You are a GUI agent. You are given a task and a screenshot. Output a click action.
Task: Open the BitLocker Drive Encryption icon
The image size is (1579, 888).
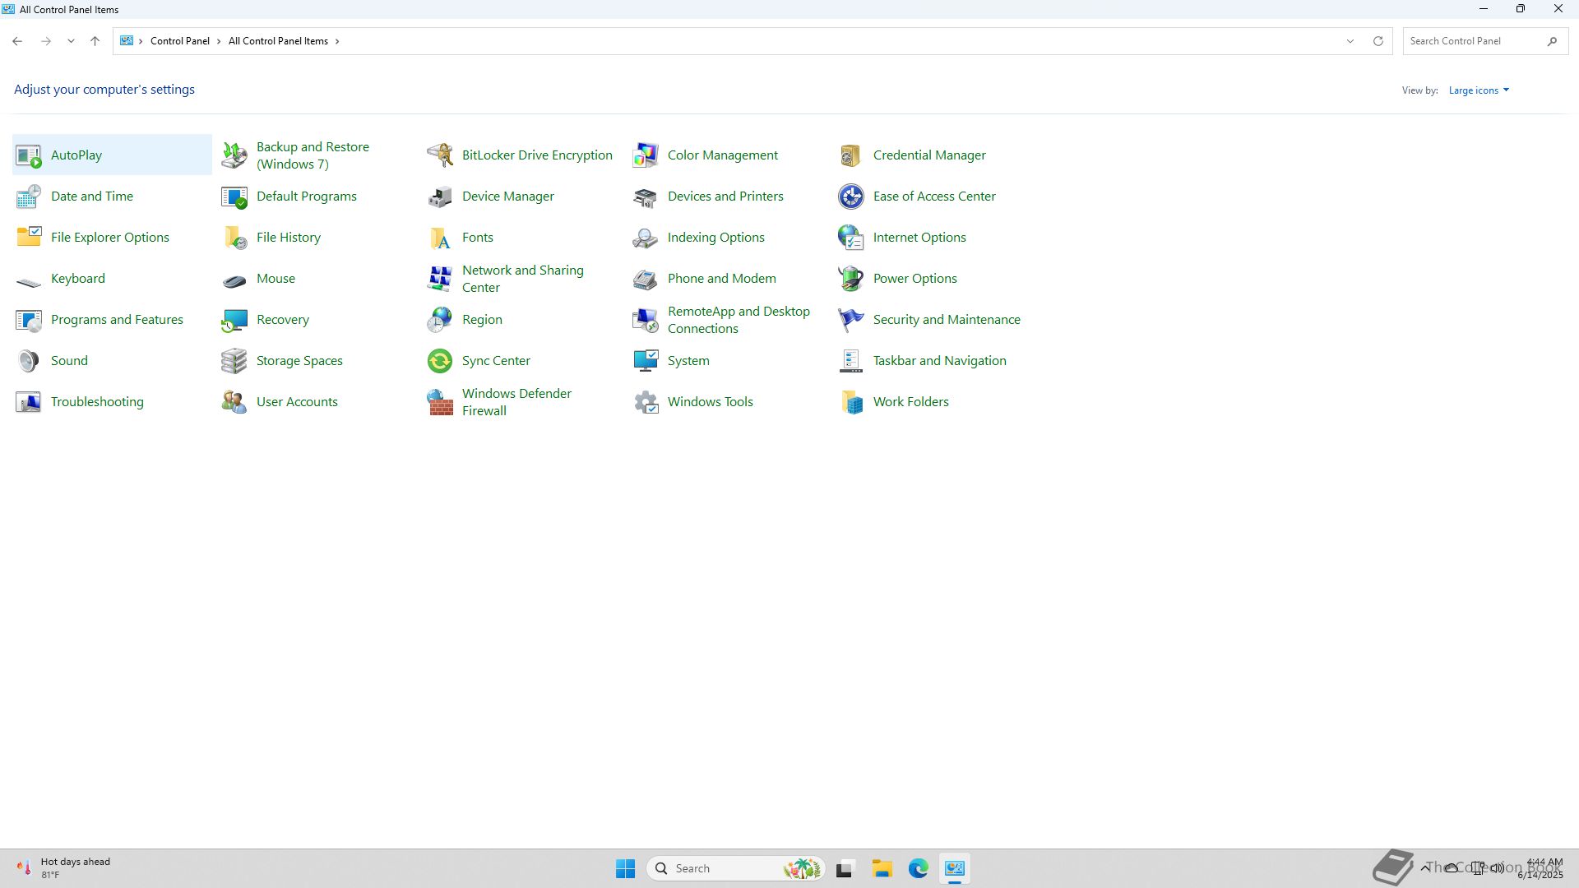pos(440,155)
